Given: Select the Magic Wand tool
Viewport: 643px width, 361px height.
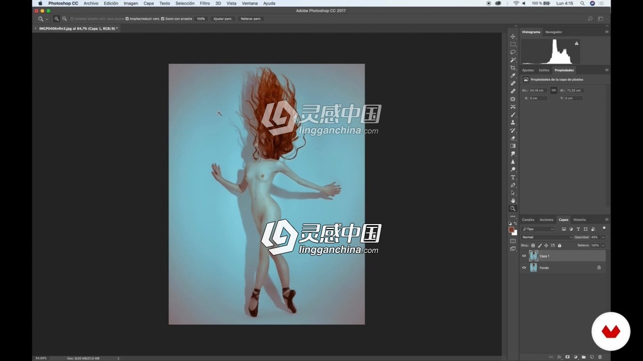Looking at the screenshot, I should click(x=513, y=60).
